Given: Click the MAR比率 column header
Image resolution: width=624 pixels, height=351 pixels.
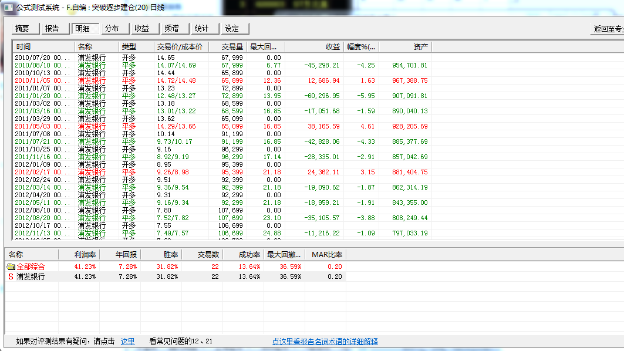Looking at the screenshot, I should 326,255.
